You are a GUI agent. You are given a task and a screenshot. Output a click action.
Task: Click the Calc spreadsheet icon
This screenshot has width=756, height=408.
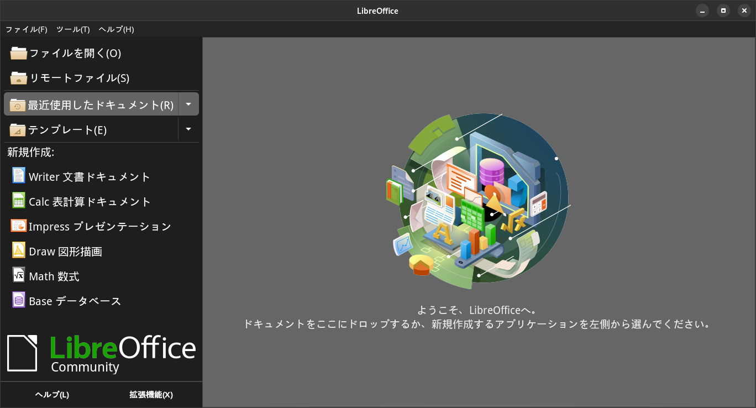(x=19, y=201)
